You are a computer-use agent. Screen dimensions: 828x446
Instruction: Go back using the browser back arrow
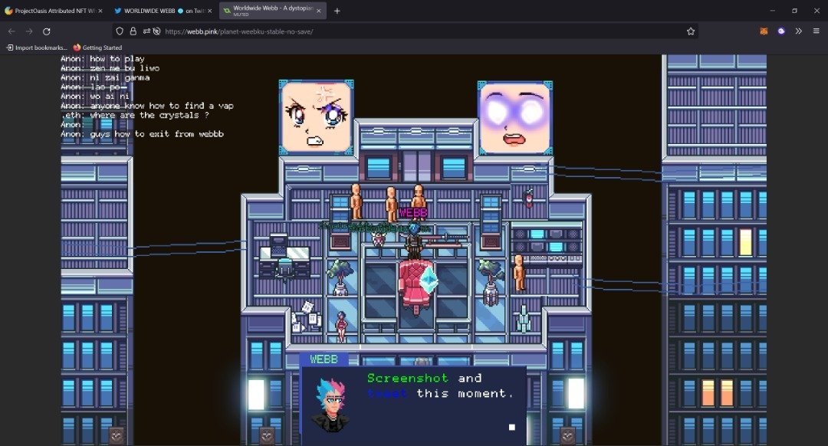pos(11,31)
